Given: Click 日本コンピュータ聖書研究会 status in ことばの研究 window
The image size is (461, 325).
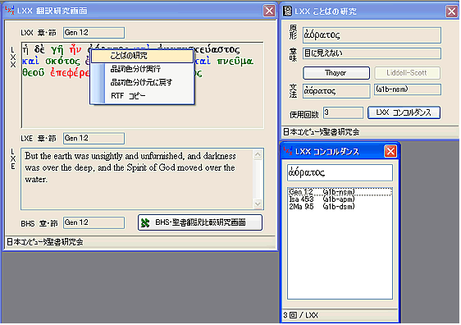Looking at the screenshot, I should pos(321,132).
